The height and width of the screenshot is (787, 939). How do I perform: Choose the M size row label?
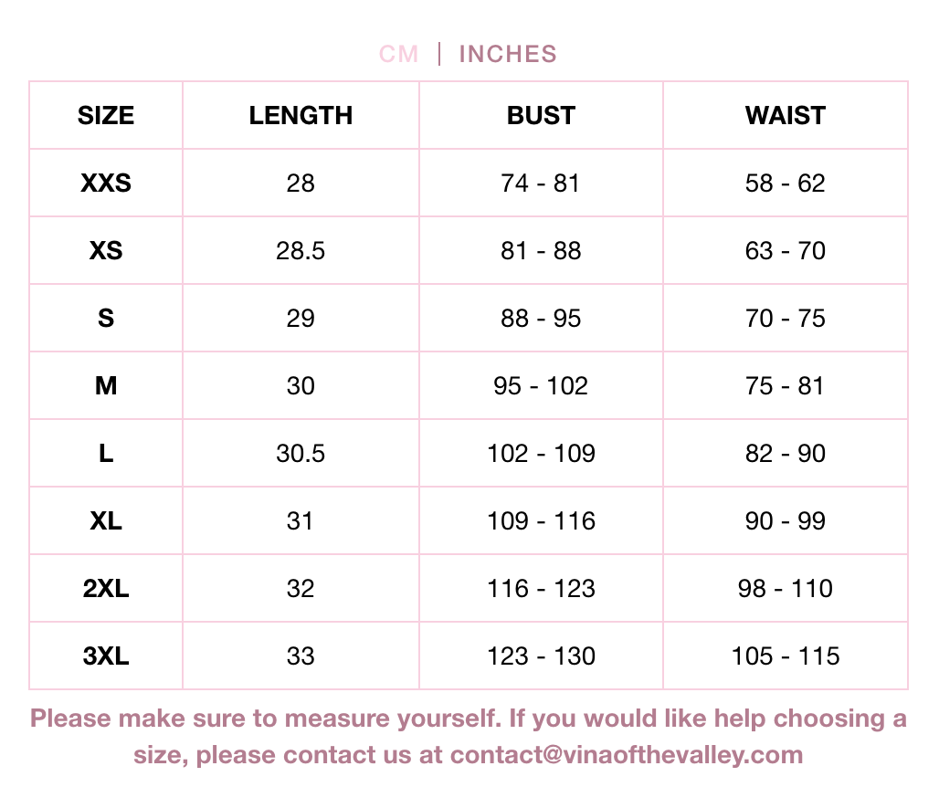[x=106, y=386]
